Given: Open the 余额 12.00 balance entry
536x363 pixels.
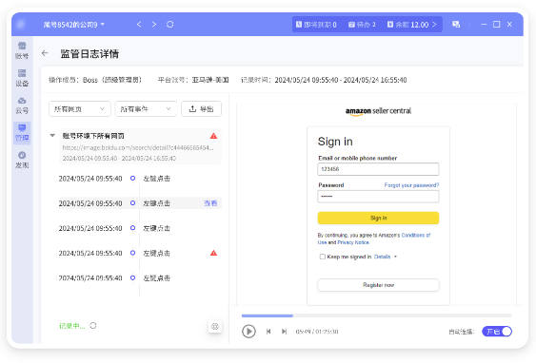Looking at the screenshot, I should [412, 25].
